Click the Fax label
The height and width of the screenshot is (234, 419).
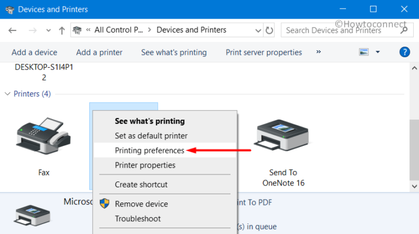(44, 173)
